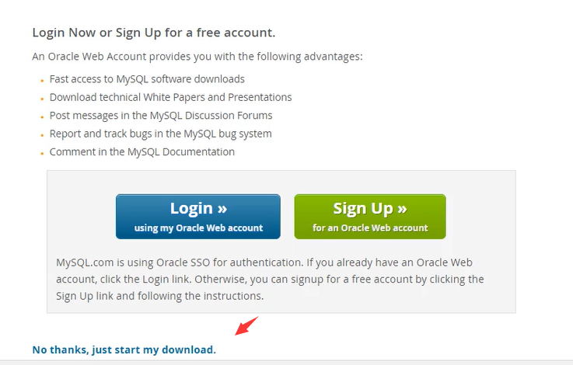Image resolution: width=573 pixels, height=365 pixels.
Task: Click the blue Login button
Action: [x=198, y=217]
